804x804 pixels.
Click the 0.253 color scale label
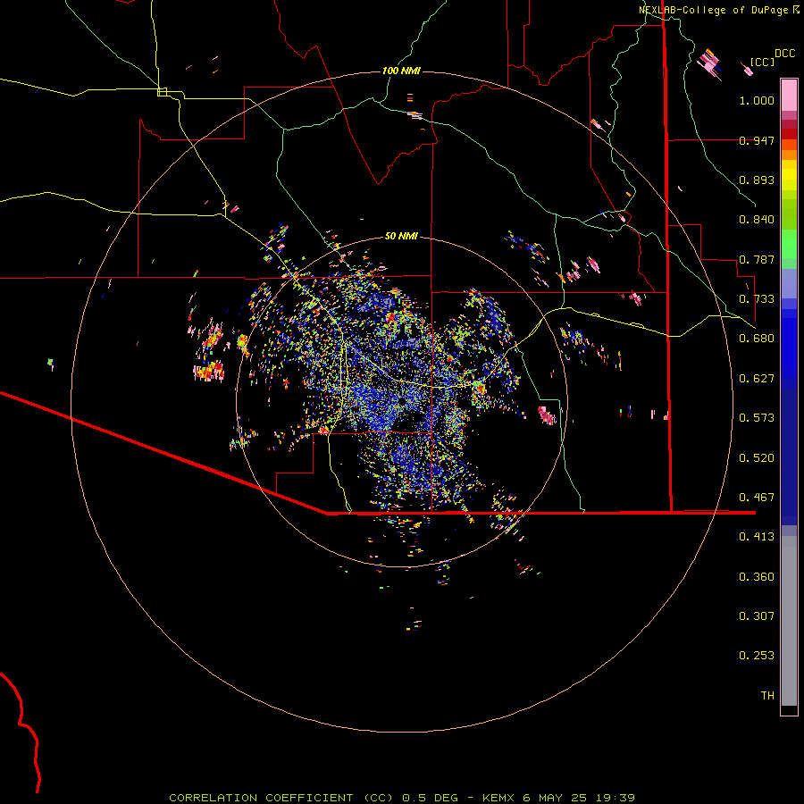(757, 656)
